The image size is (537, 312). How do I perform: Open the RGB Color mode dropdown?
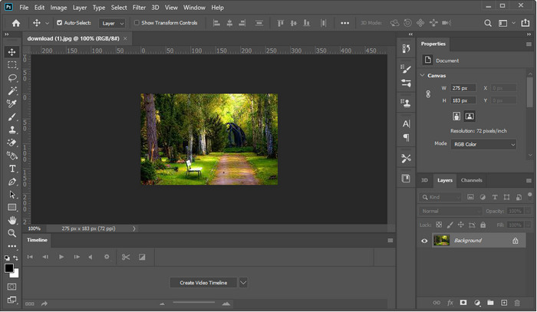(483, 144)
